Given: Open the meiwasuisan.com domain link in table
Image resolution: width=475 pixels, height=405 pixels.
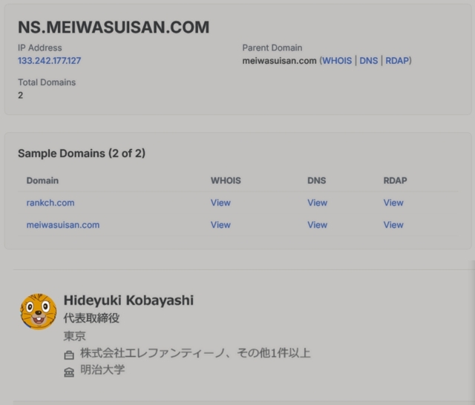Looking at the screenshot, I should tap(63, 225).
